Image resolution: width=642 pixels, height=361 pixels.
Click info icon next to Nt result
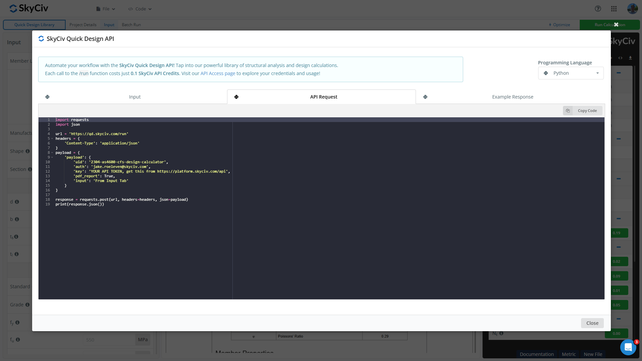click(x=501, y=333)
